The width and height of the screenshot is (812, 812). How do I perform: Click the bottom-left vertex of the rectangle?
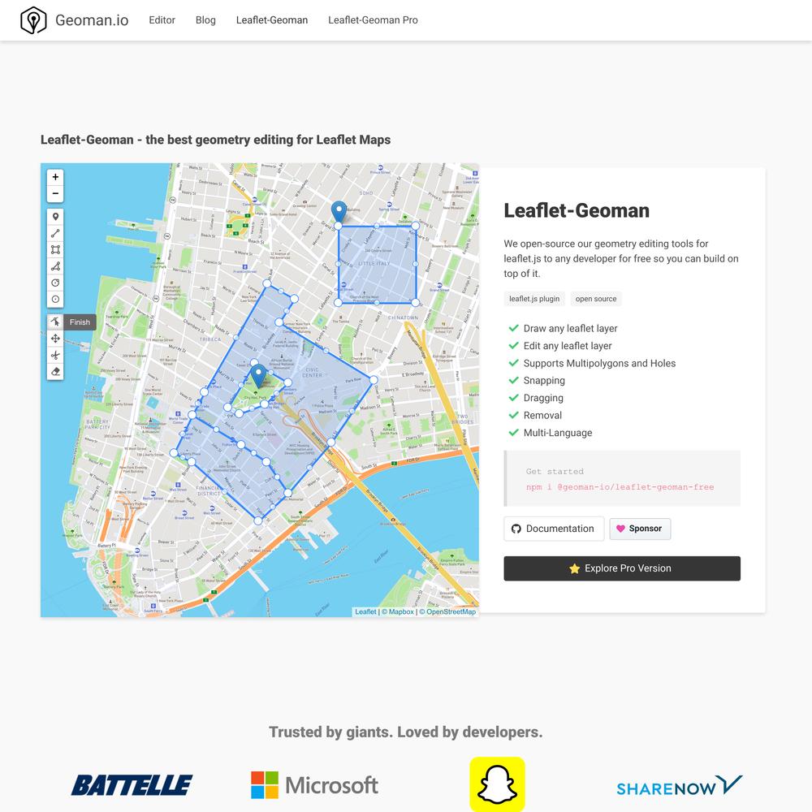point(338,302)
